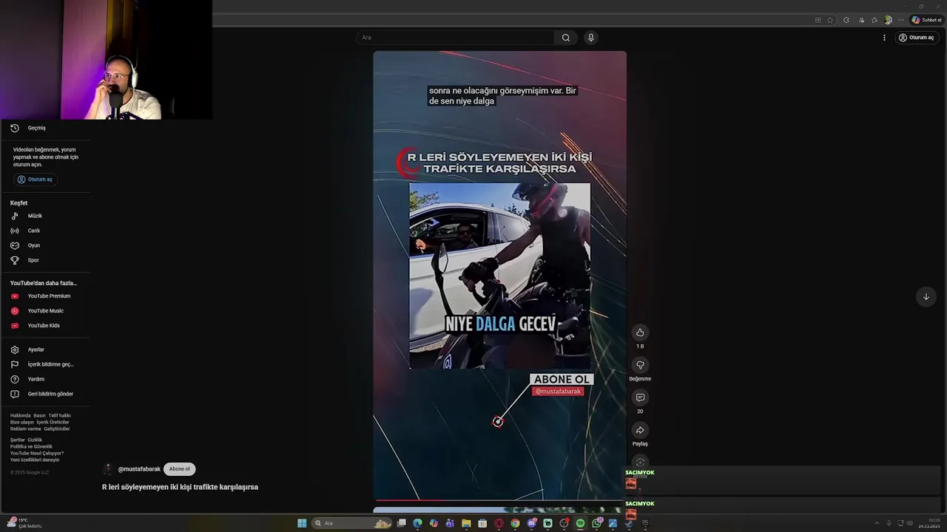Open Windows Start menu
The width and height of the screenshot is (947, 532).
302,523
